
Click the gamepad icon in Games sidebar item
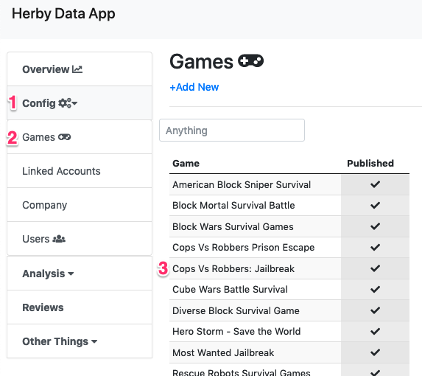click(65, 137)
